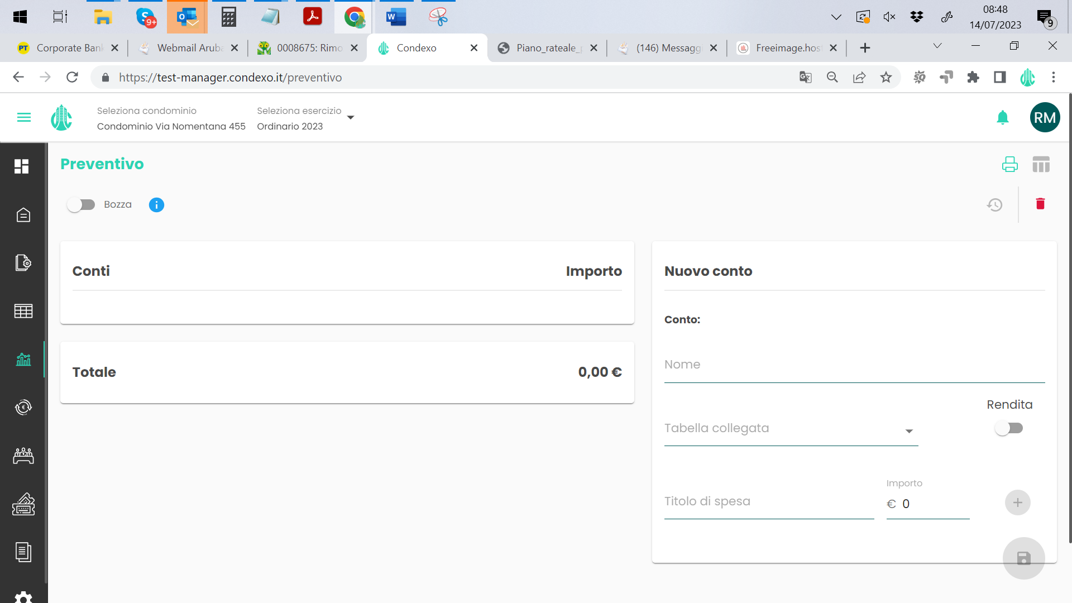Open notifications bell icon
This screenshot has width=1072, height=603.
1003,117
